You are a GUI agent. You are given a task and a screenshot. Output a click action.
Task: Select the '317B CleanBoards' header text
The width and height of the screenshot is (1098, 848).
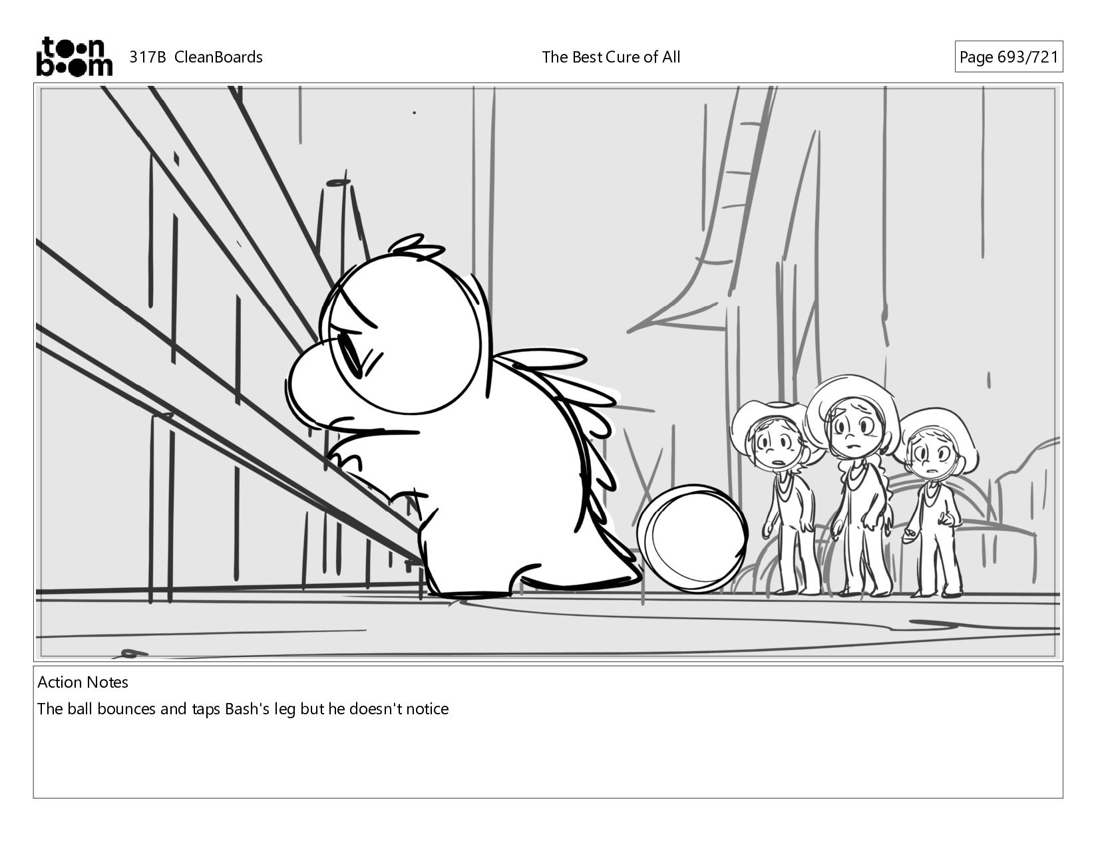[196, 57]
